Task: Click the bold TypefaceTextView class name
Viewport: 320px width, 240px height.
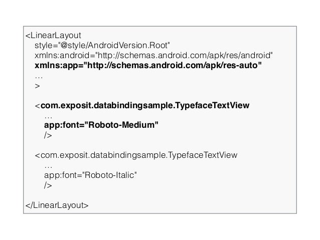Action: (145, 106)
